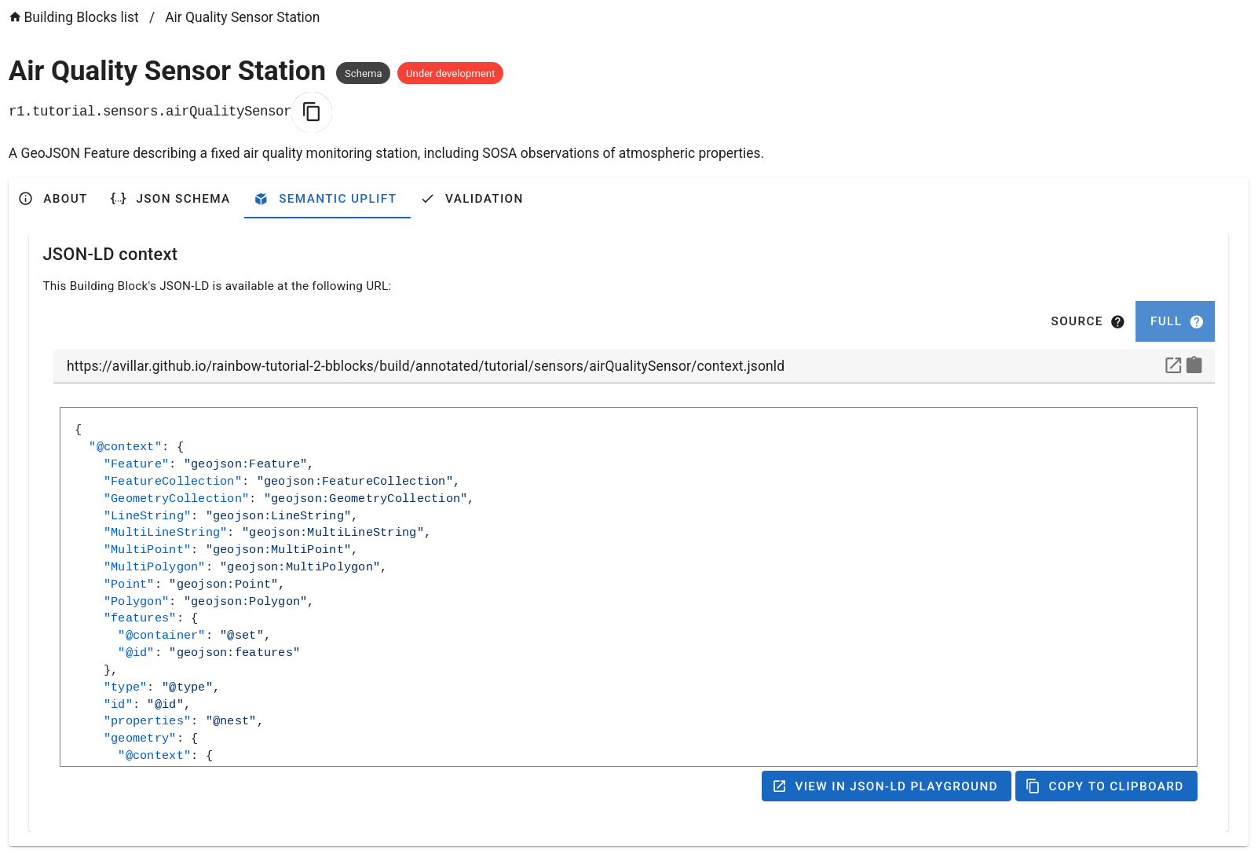Click the info icon on ABOUT tab
The image size is (1258, 854).
(24, 199)
